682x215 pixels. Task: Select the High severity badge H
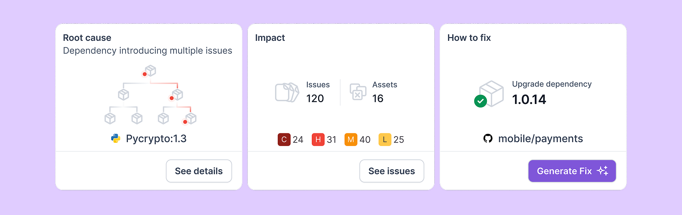click(318, 140)
